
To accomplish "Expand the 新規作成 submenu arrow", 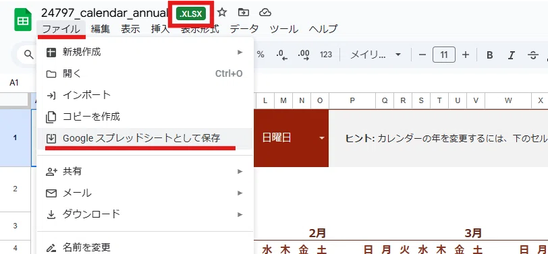I will 240,53.
